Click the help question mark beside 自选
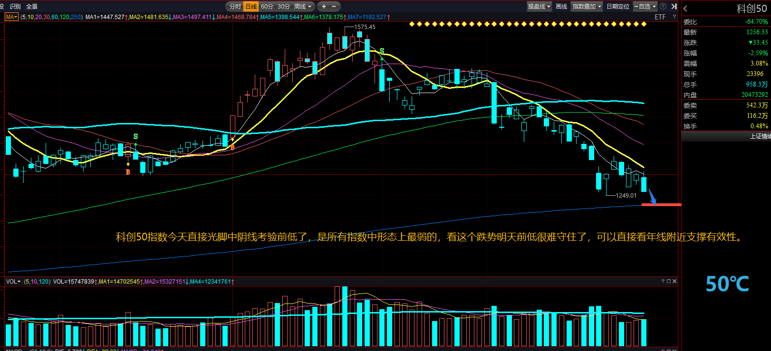The image size is (771, 351). point(663,7)
